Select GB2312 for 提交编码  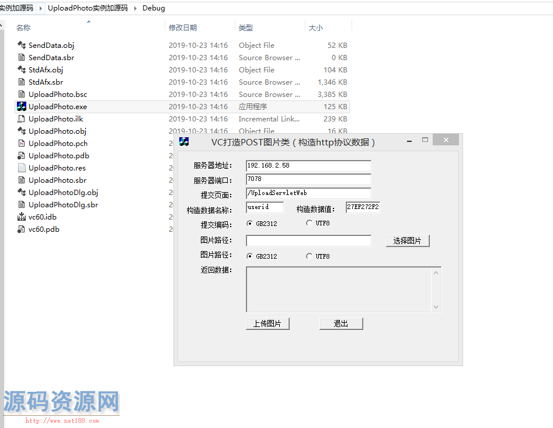[x=250, y=223]
